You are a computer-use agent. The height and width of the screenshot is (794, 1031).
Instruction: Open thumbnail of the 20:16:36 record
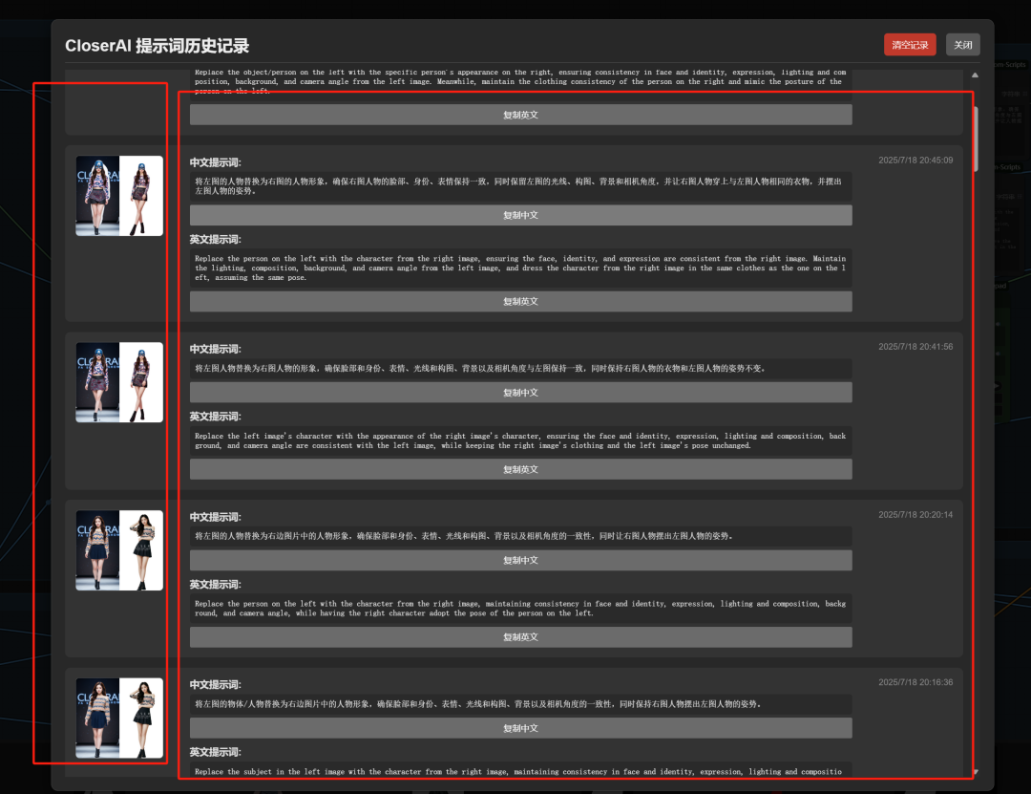point(119,719)
